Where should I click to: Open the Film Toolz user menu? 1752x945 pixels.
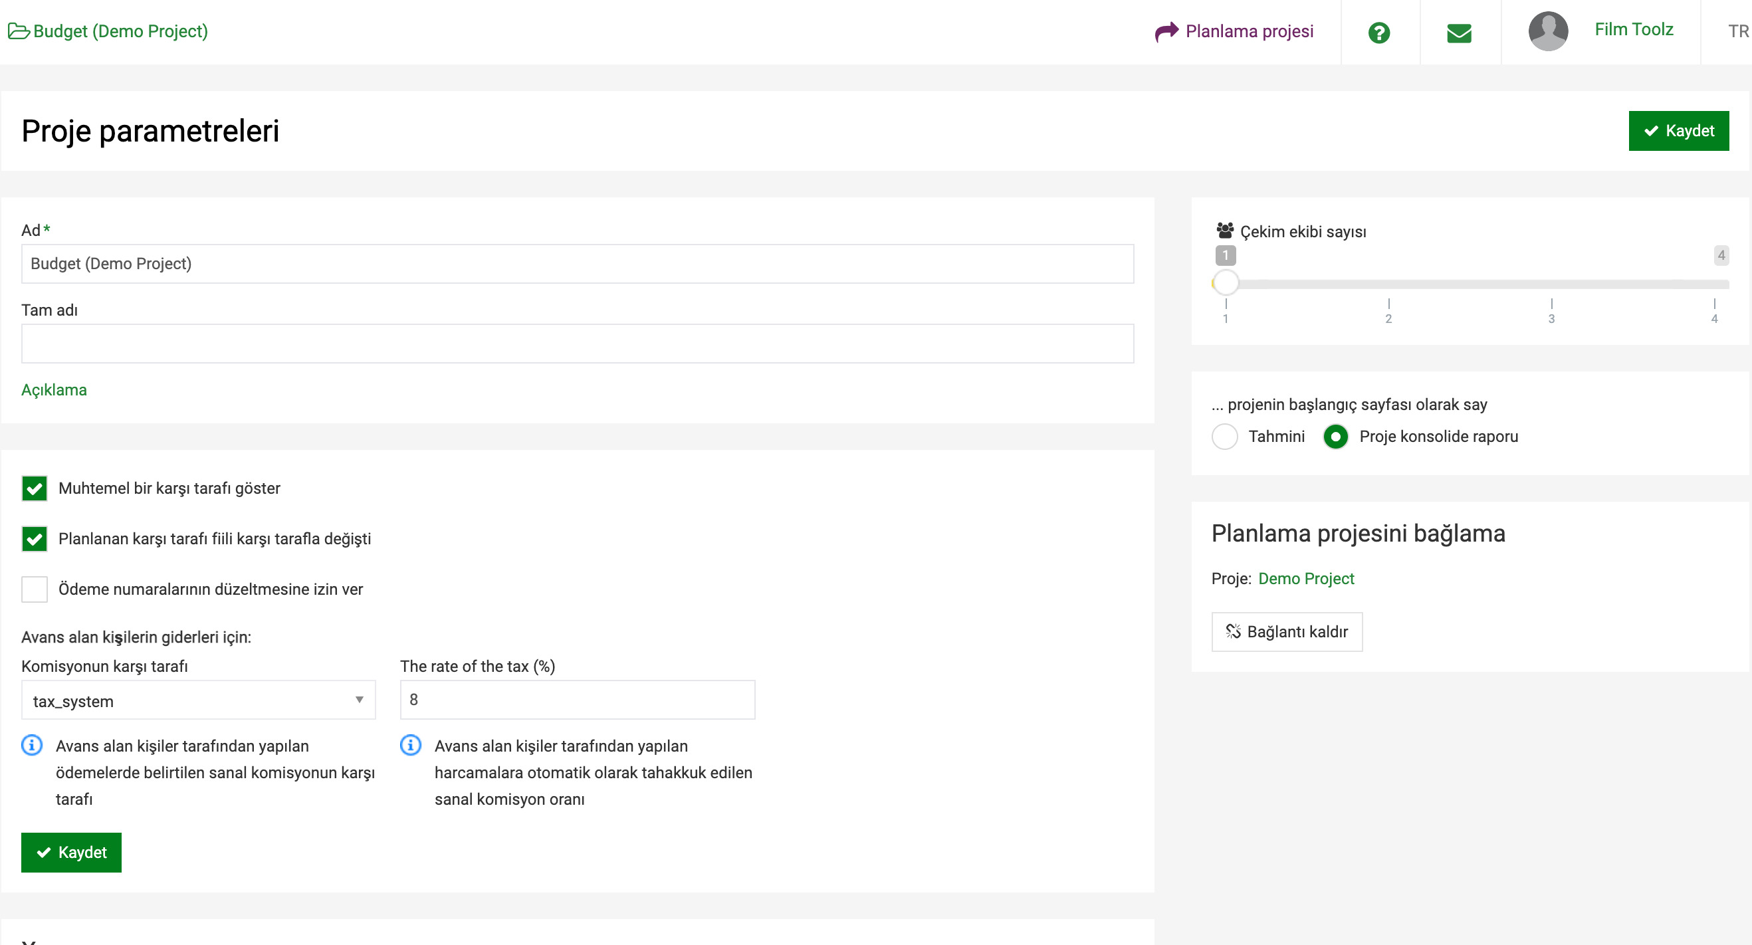pyautogui.click(x=1634, y=29)
